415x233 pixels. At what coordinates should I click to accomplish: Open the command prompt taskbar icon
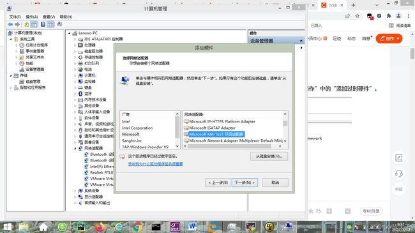[x=156, y=227]
